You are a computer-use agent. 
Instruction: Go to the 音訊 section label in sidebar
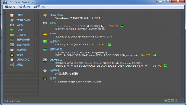(20, 55)
